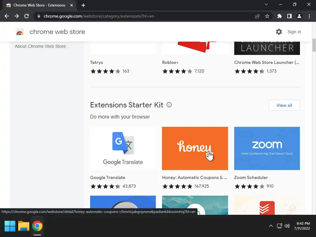Open the Zoom Scheduler title link
The width and height of the screenshot is (316, 237).
[x=251, y=177]
